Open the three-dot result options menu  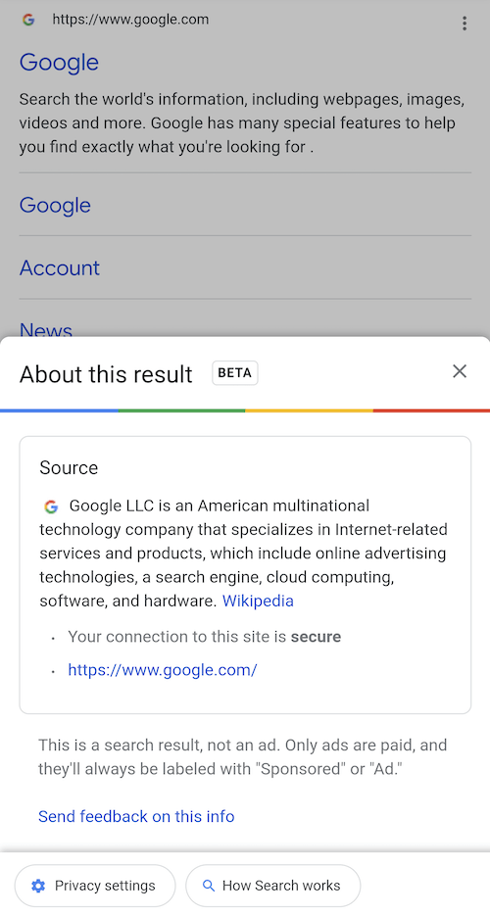coord(465,23)
